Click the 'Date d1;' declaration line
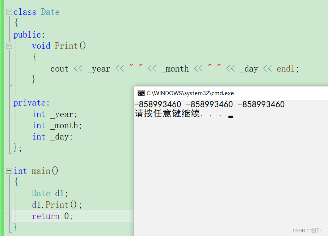Image resolution: width=328 pixels, height=236 pixels. click(50, 193)
